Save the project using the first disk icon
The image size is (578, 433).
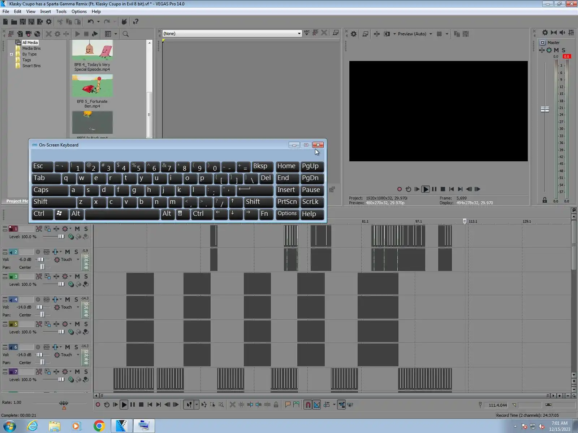click(x=23, y=22)
